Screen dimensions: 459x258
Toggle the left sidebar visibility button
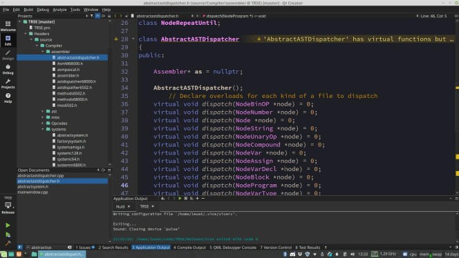pyautogui.click(x=20, y=247)
